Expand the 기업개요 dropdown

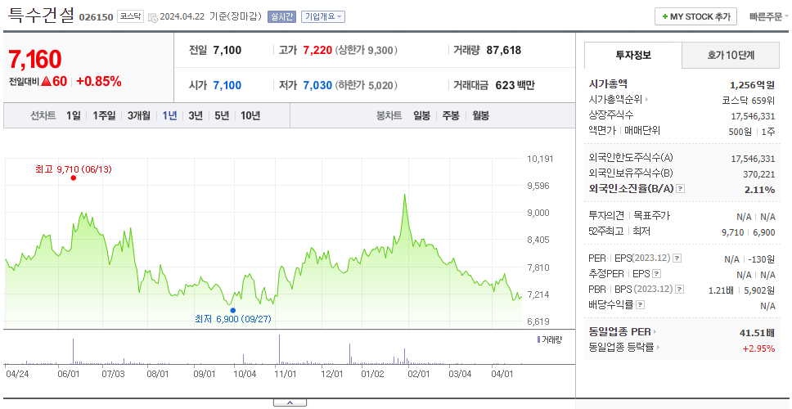click(323, 16)
